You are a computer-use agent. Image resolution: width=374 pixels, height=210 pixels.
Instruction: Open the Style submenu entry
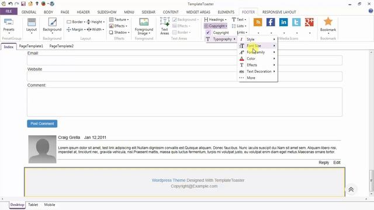click(258, 39)
